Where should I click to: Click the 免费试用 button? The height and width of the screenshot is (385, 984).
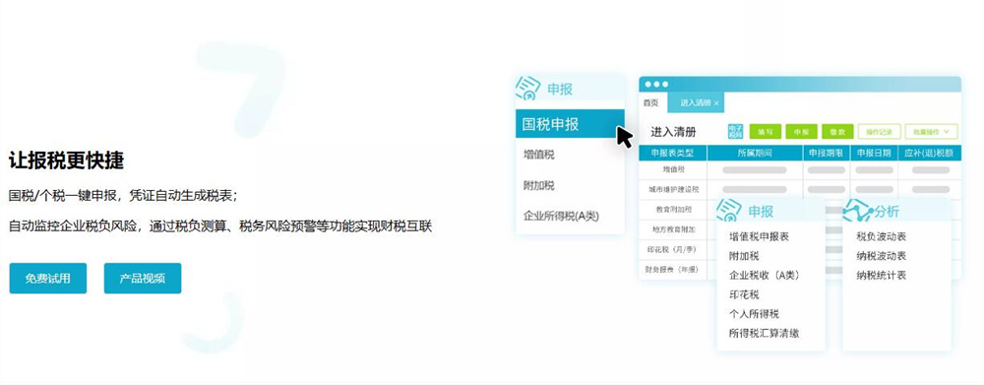point(47,279)
